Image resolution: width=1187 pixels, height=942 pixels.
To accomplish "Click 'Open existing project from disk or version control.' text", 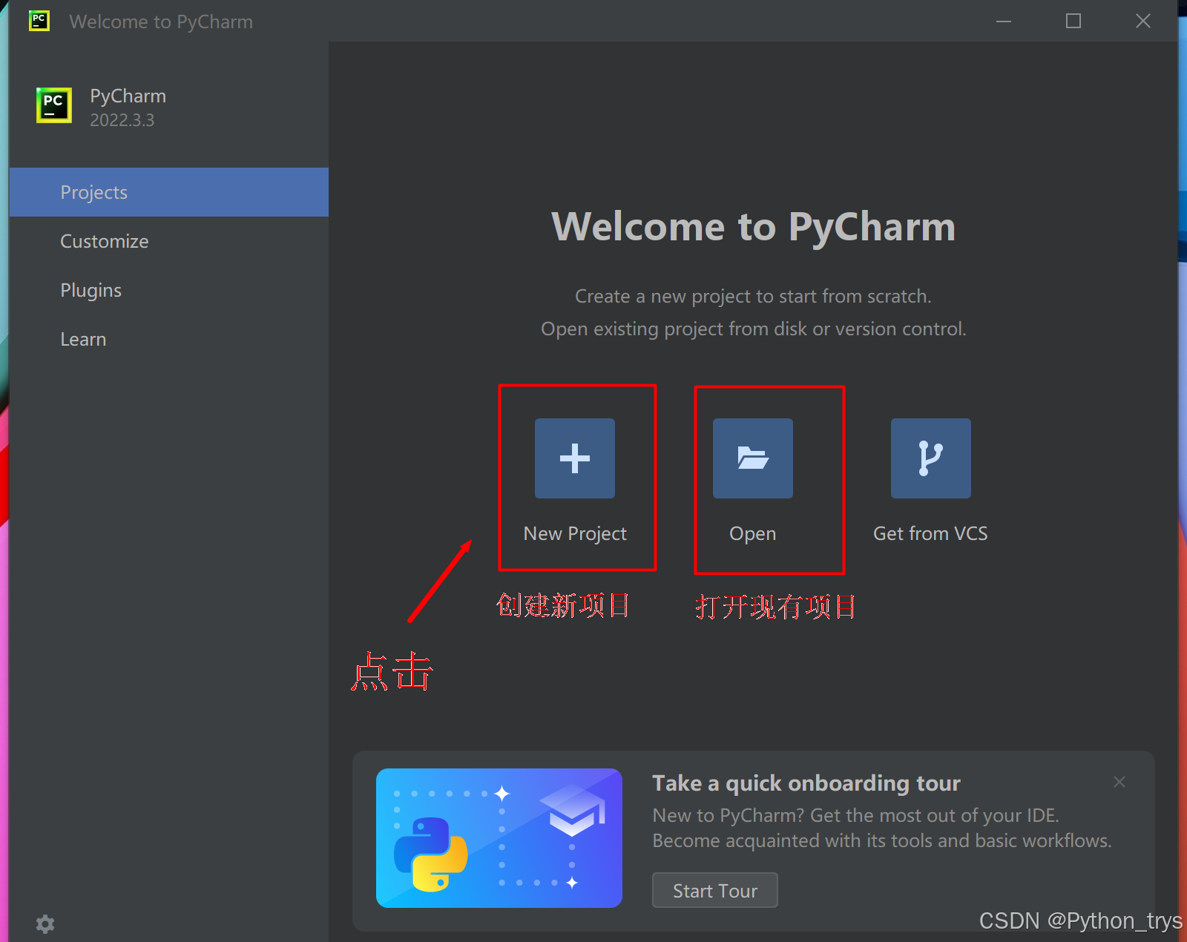I will [x=753, y=329].
